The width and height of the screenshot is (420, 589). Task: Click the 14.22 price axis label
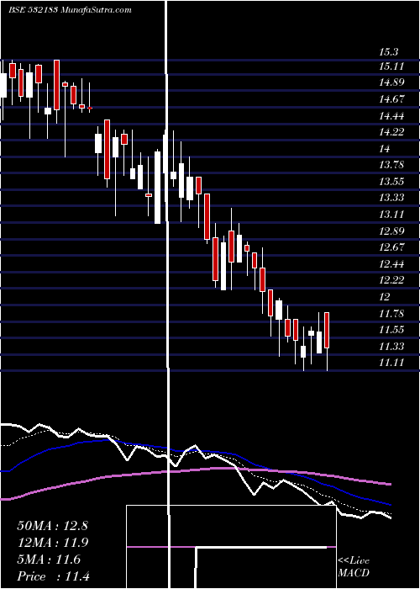click(x=392, y=132)
